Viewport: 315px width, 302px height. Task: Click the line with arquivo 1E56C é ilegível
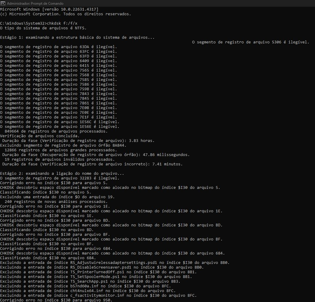pyautogui.click(x=60, y=122)
